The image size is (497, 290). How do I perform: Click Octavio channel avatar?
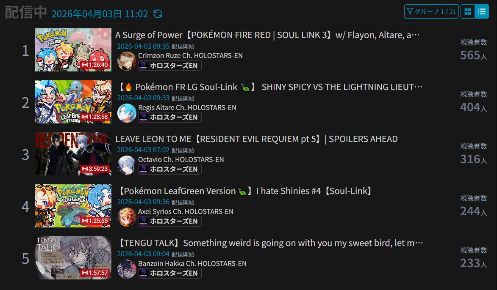pyautogui.click(x=127, y=165)
